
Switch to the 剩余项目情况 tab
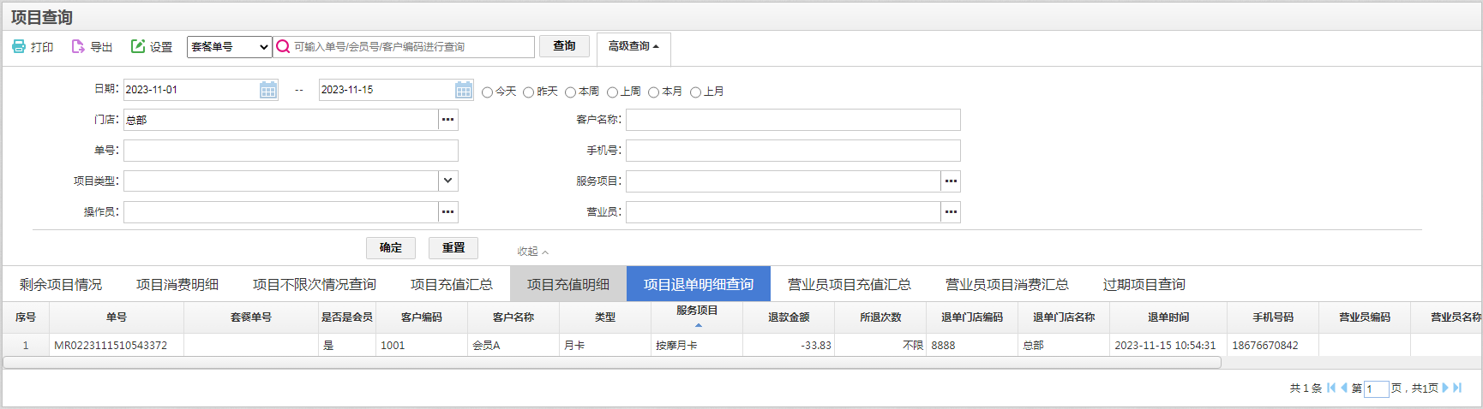coord(61,284)
